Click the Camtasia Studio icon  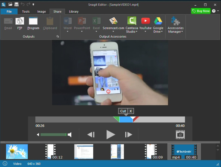pyautogui.click(x=132, y=21)
